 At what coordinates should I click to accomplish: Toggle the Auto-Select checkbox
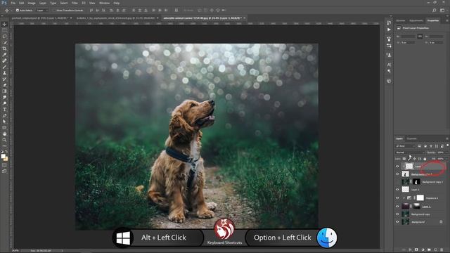tap(18, 11)
